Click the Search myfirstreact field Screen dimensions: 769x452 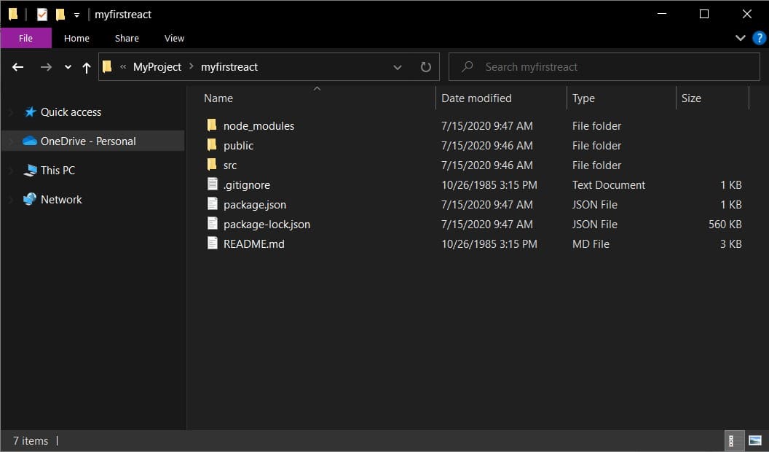604,67
